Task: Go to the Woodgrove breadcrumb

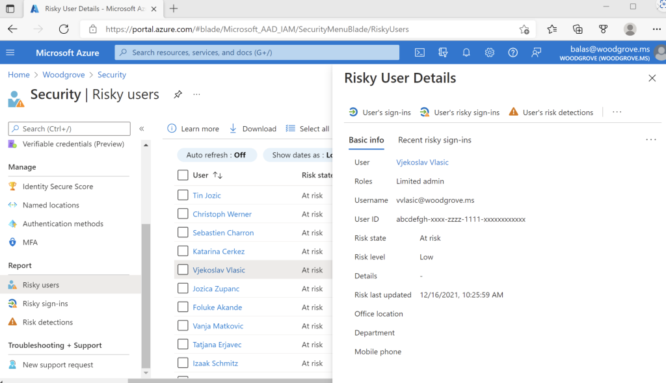Action: 64,75
